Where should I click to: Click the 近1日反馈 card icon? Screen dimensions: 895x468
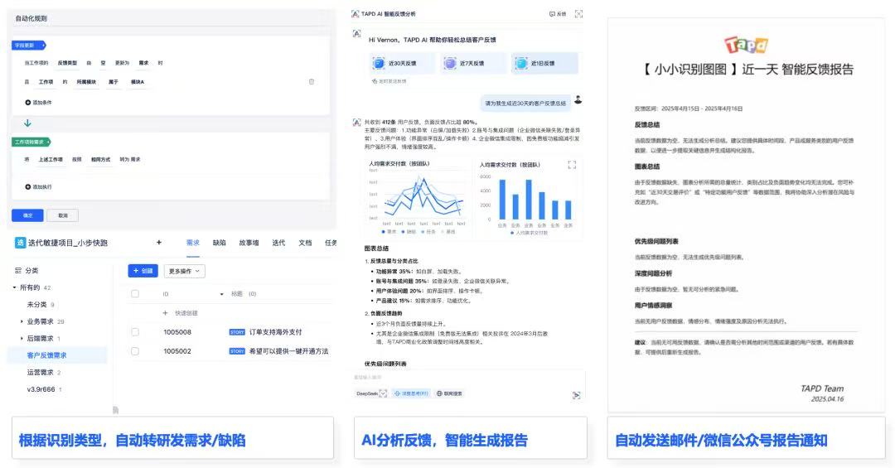521,63
